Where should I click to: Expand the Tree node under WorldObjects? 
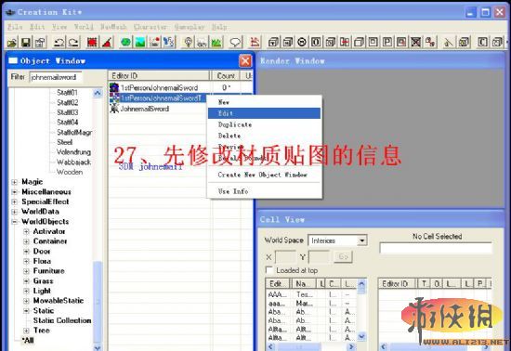26,331
